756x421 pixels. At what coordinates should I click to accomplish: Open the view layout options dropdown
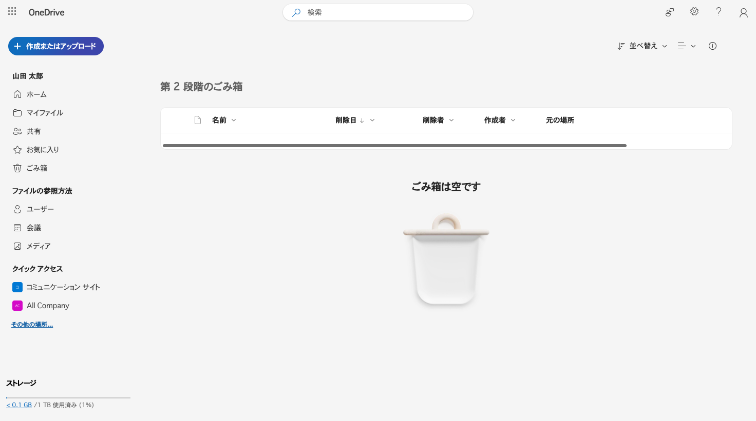point(687,46)
